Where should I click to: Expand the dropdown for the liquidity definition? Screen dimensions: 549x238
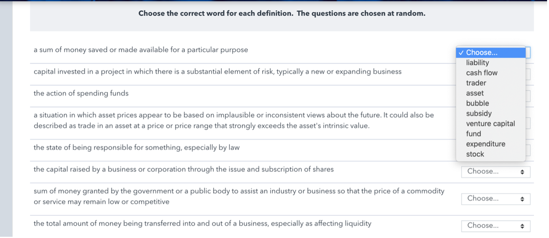(495, 226)
